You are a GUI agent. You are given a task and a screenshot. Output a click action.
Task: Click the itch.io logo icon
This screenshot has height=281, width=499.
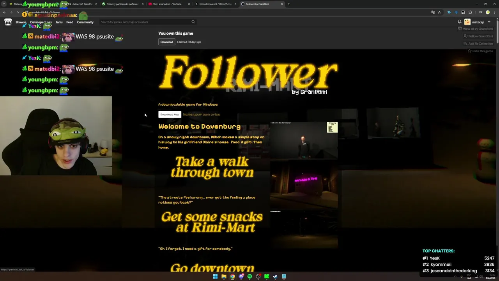pyautogui.click(x=8, y=22)
